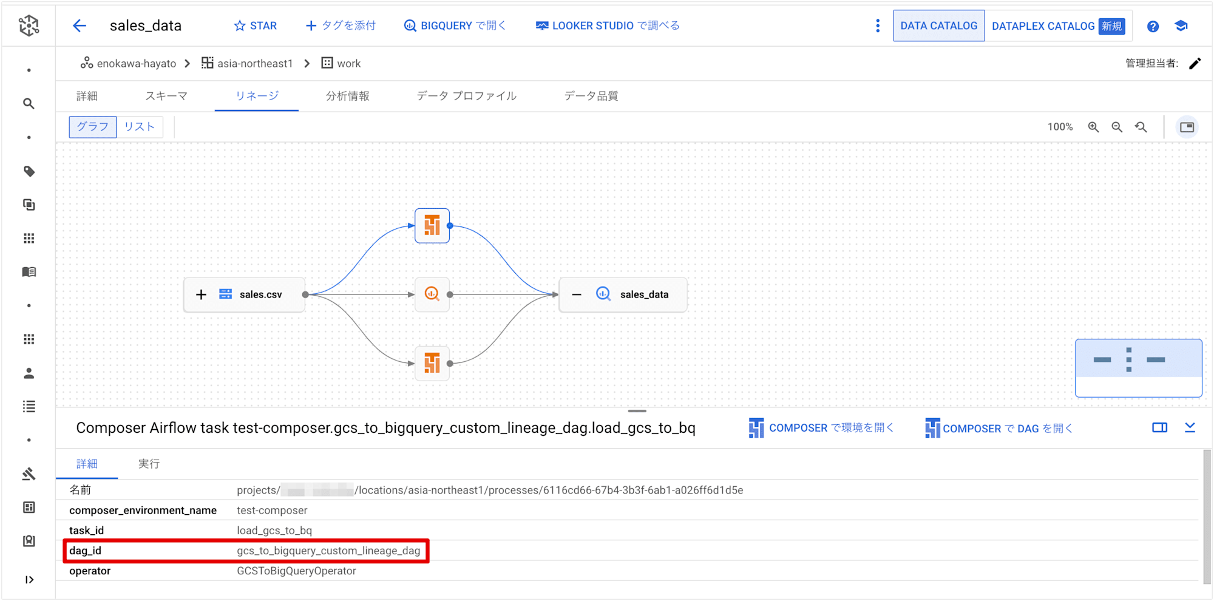Click the 100% zoom level text
Viewport: 1214px width, 601px height.
pos(1060,127)
